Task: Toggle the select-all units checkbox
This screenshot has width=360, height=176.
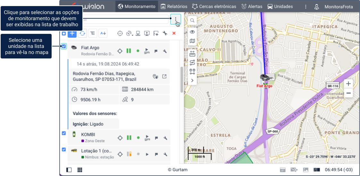Action: click(64, 34)
